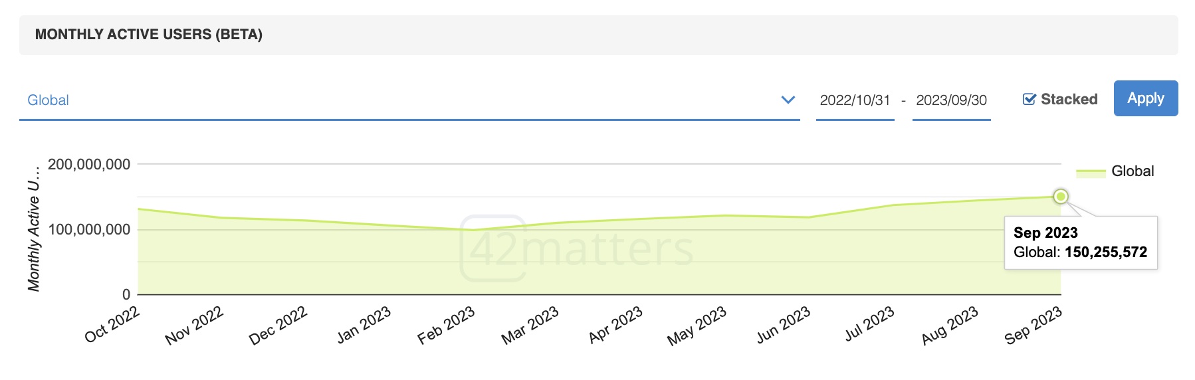1195x380 pixels.
Task: Edit the start date 2022/10/31 field
Action: pyautogui.click(x=855, y=100)
